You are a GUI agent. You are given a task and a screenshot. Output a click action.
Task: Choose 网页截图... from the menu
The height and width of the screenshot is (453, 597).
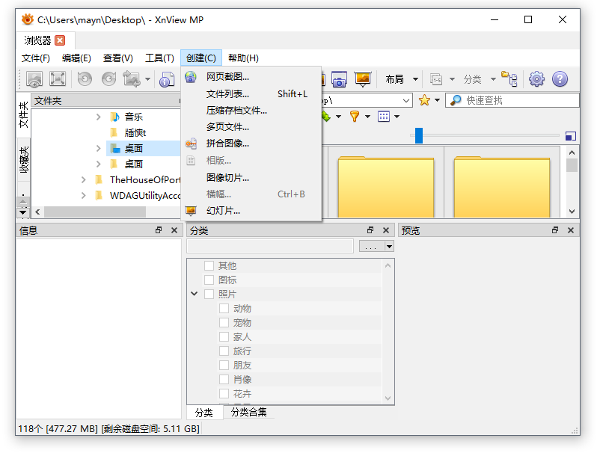251,77
